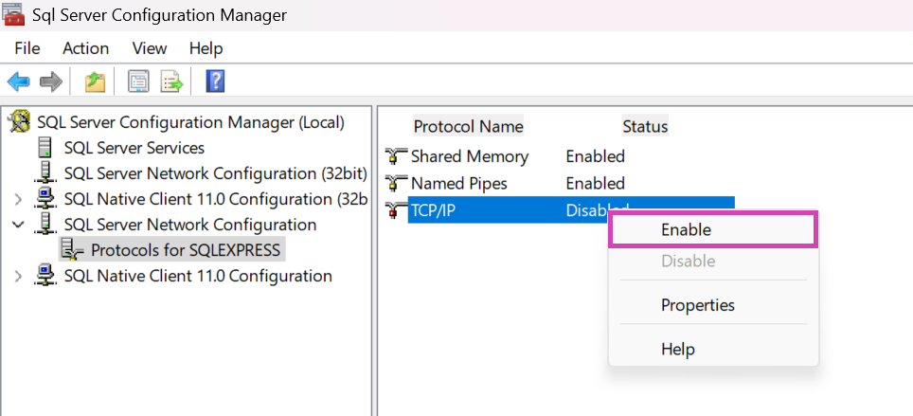913x416 pixels.
Task: Select SQL Server Services in the tree
Action: click(134, 148)
